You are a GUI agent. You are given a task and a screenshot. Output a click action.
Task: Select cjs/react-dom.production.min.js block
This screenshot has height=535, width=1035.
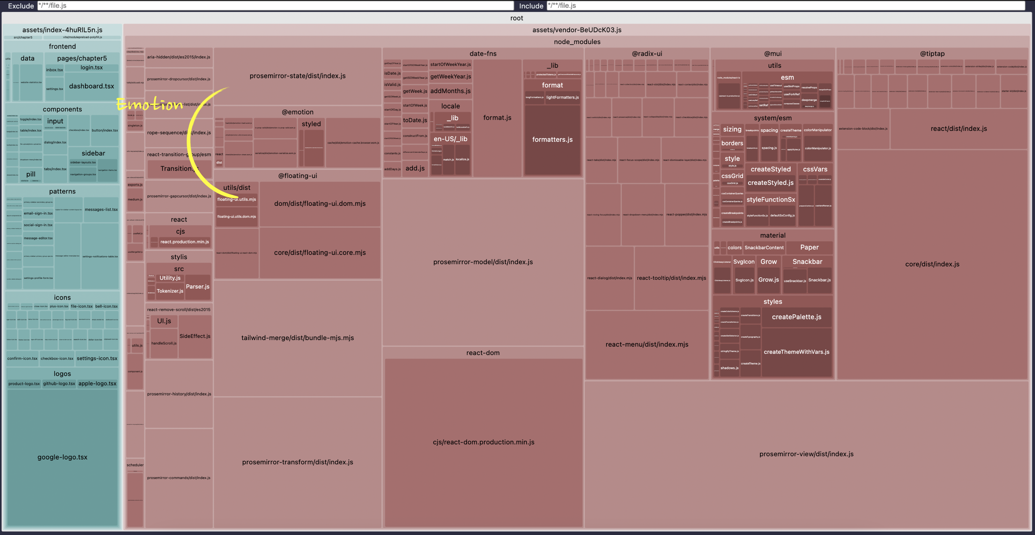point(483,442)
